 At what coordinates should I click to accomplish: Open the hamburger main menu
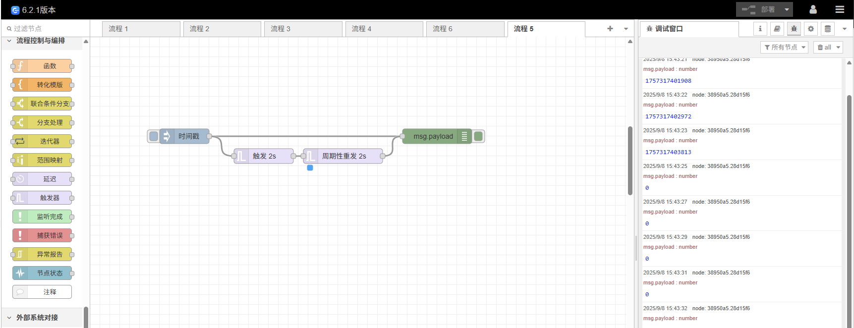click(839, 9)
